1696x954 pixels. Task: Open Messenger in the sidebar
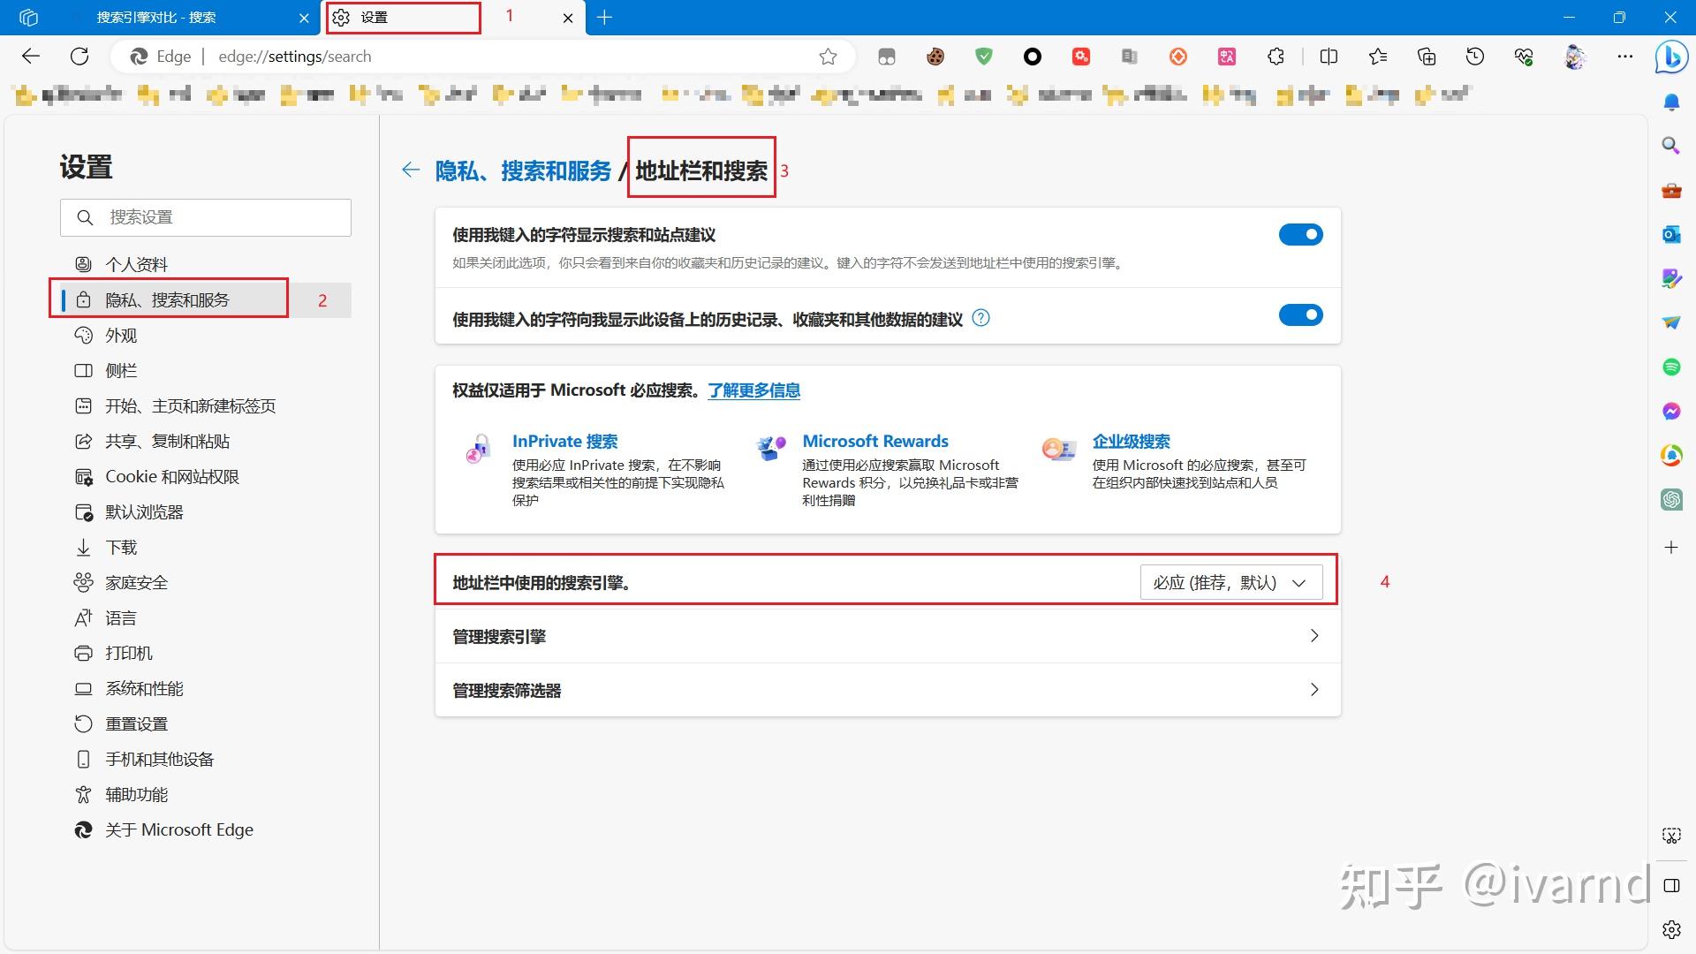tap(1671, 410)
